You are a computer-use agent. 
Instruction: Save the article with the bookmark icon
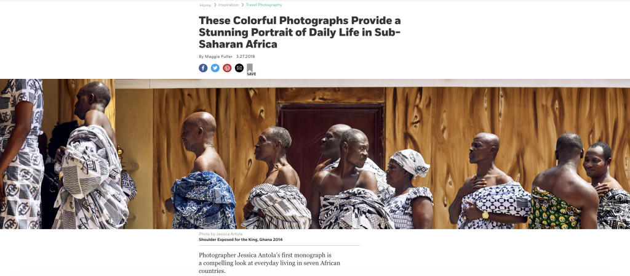tap(250, 67)
